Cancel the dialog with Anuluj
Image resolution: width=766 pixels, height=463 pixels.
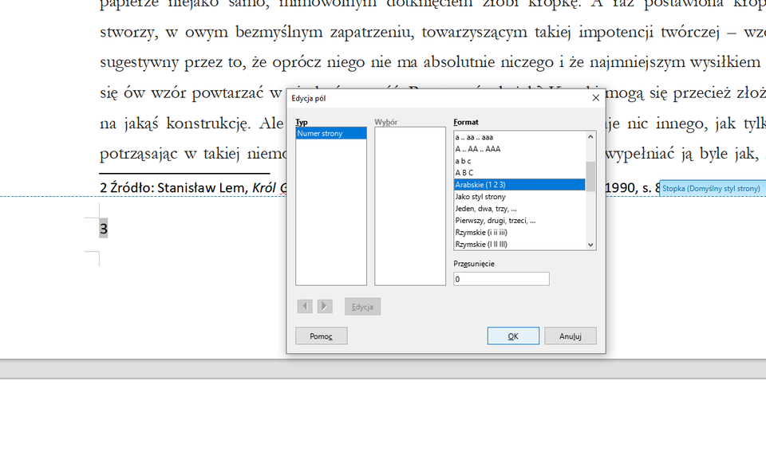570,335
